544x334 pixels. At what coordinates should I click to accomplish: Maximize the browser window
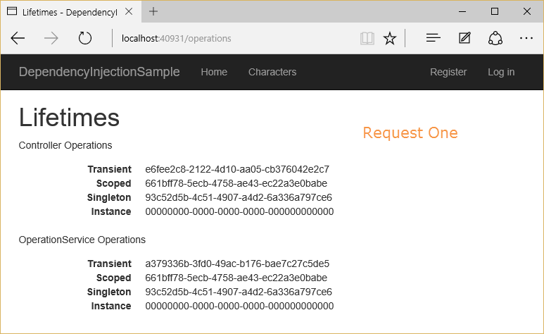495,11
